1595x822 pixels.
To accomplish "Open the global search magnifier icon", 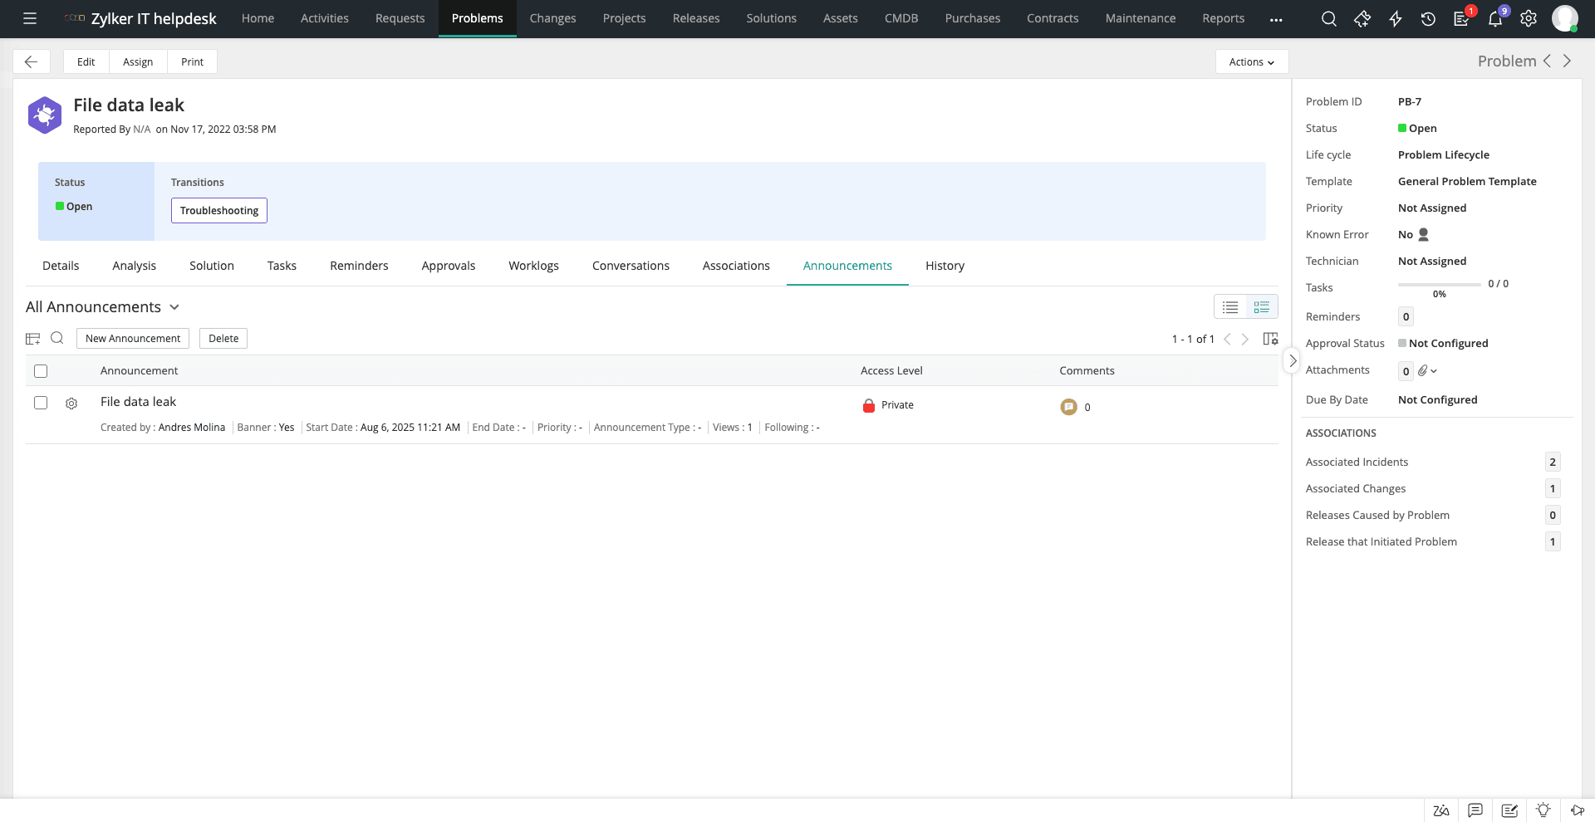I will click(1328, 18).
